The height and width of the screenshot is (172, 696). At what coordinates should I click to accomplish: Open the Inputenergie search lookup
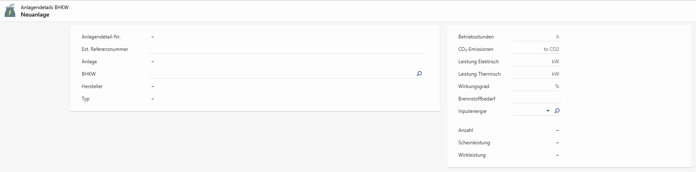click(557, 111)
